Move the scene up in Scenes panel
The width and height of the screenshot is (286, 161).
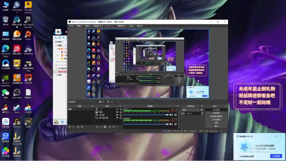tap(78, 127)
